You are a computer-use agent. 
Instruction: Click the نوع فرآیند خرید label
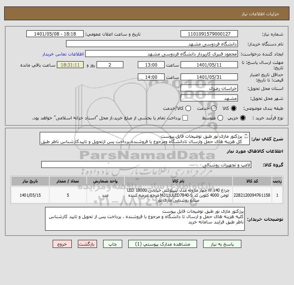268,118
